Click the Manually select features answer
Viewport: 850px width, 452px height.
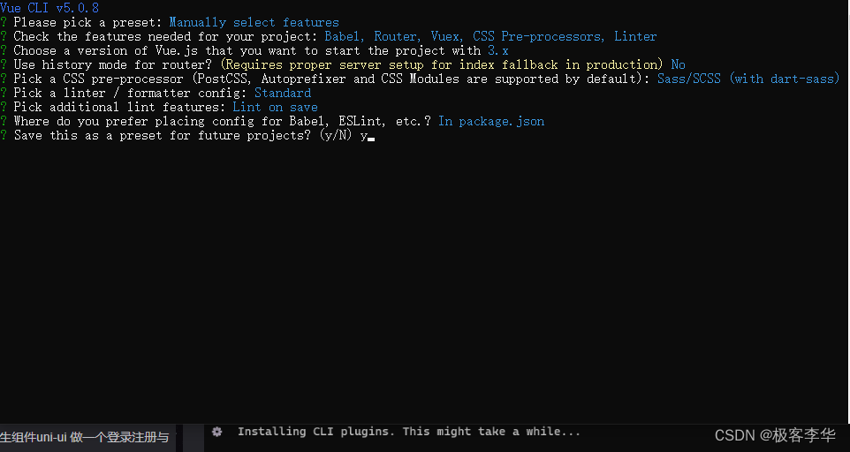[x=254, y=22]
